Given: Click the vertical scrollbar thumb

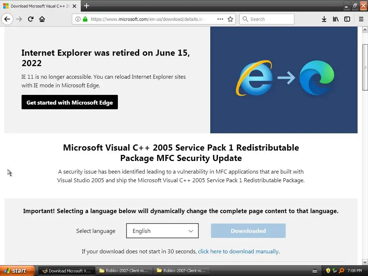Looking at the screenshot, I should [365, 67].
